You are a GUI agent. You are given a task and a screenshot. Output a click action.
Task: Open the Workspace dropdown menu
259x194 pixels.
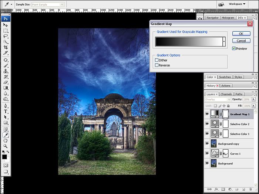[237, 4]
